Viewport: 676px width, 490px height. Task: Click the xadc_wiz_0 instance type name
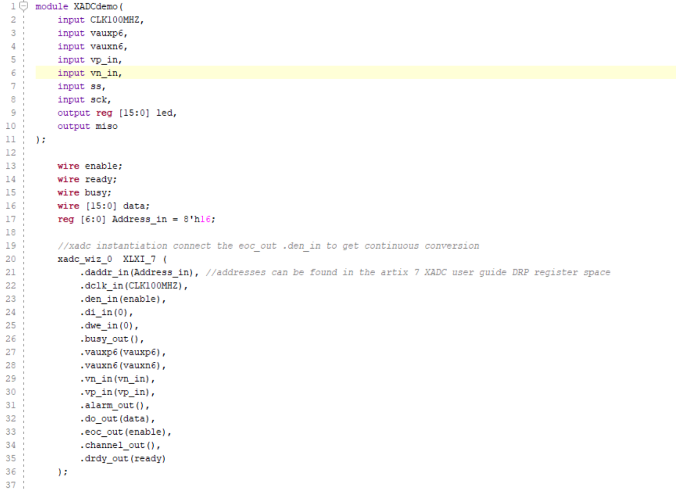click(x=84, y=259)
